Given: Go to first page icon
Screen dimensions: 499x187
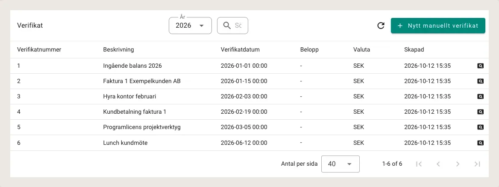Looking at the screenshot, I should point(419,164).
